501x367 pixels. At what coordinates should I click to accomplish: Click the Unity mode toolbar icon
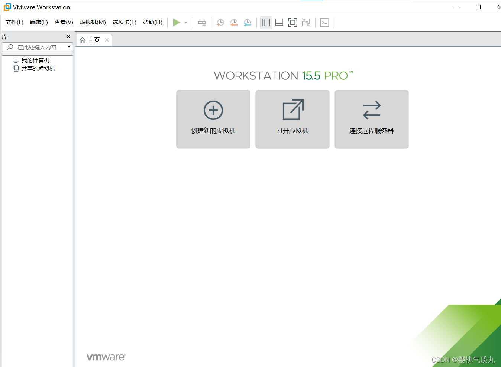[x=306, y=23]
